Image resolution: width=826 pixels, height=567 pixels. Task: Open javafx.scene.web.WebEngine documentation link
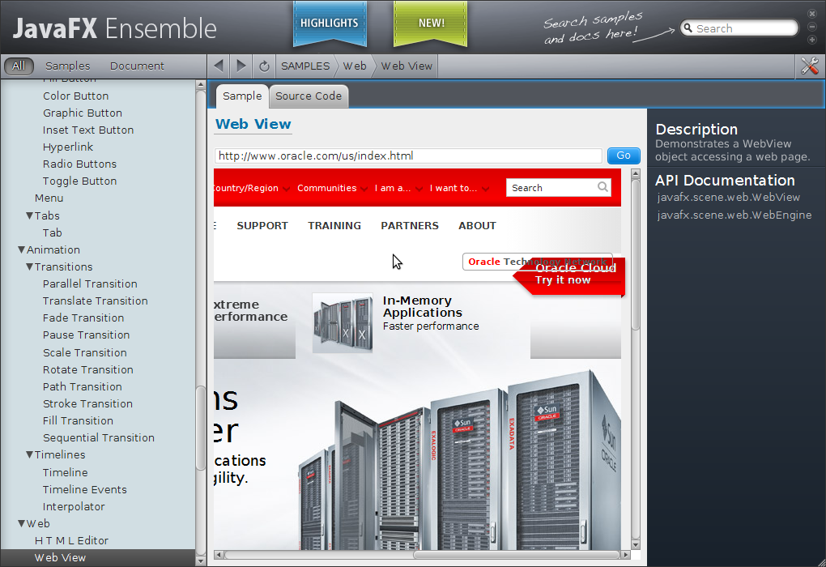(734, 215)
